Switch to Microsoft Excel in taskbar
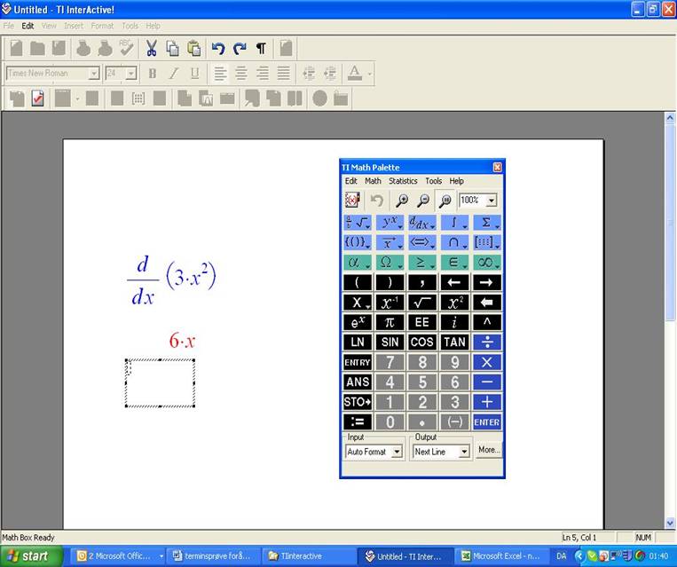Viewport: 677px width, 567px height. coord(500,556)
